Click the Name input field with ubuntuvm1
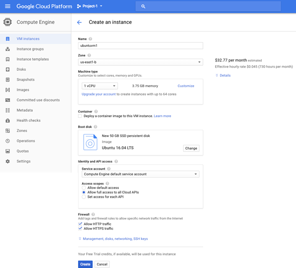 tap(140, 46)
